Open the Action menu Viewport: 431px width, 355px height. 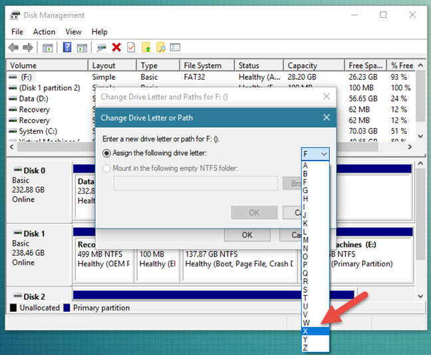coord(44,32)
